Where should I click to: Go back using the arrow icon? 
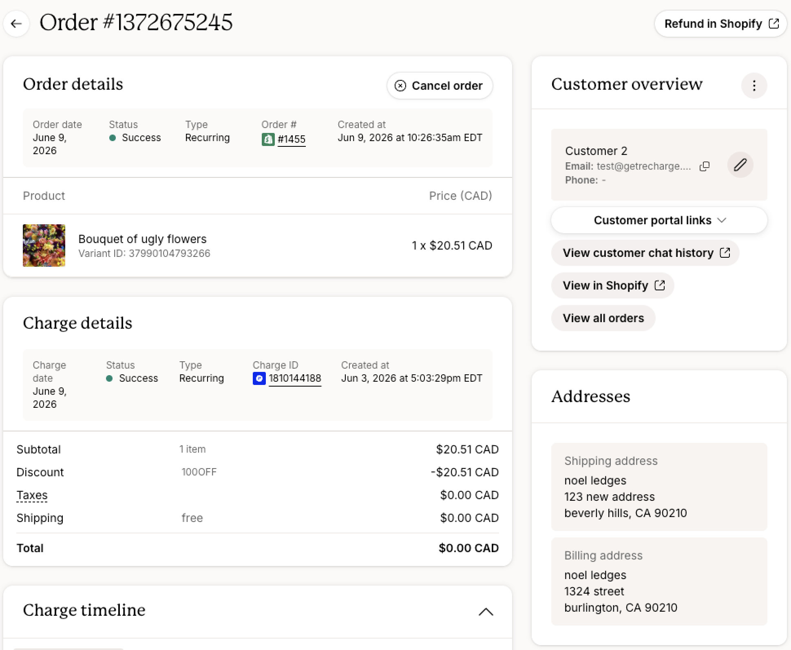[16, 24]
